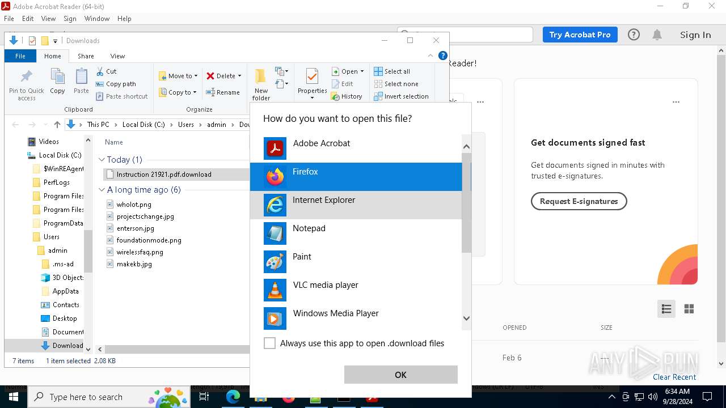Collapse the Today (1) group
Image resolution: width=726 pixels, height=408 pixels.
click(102, 160)
